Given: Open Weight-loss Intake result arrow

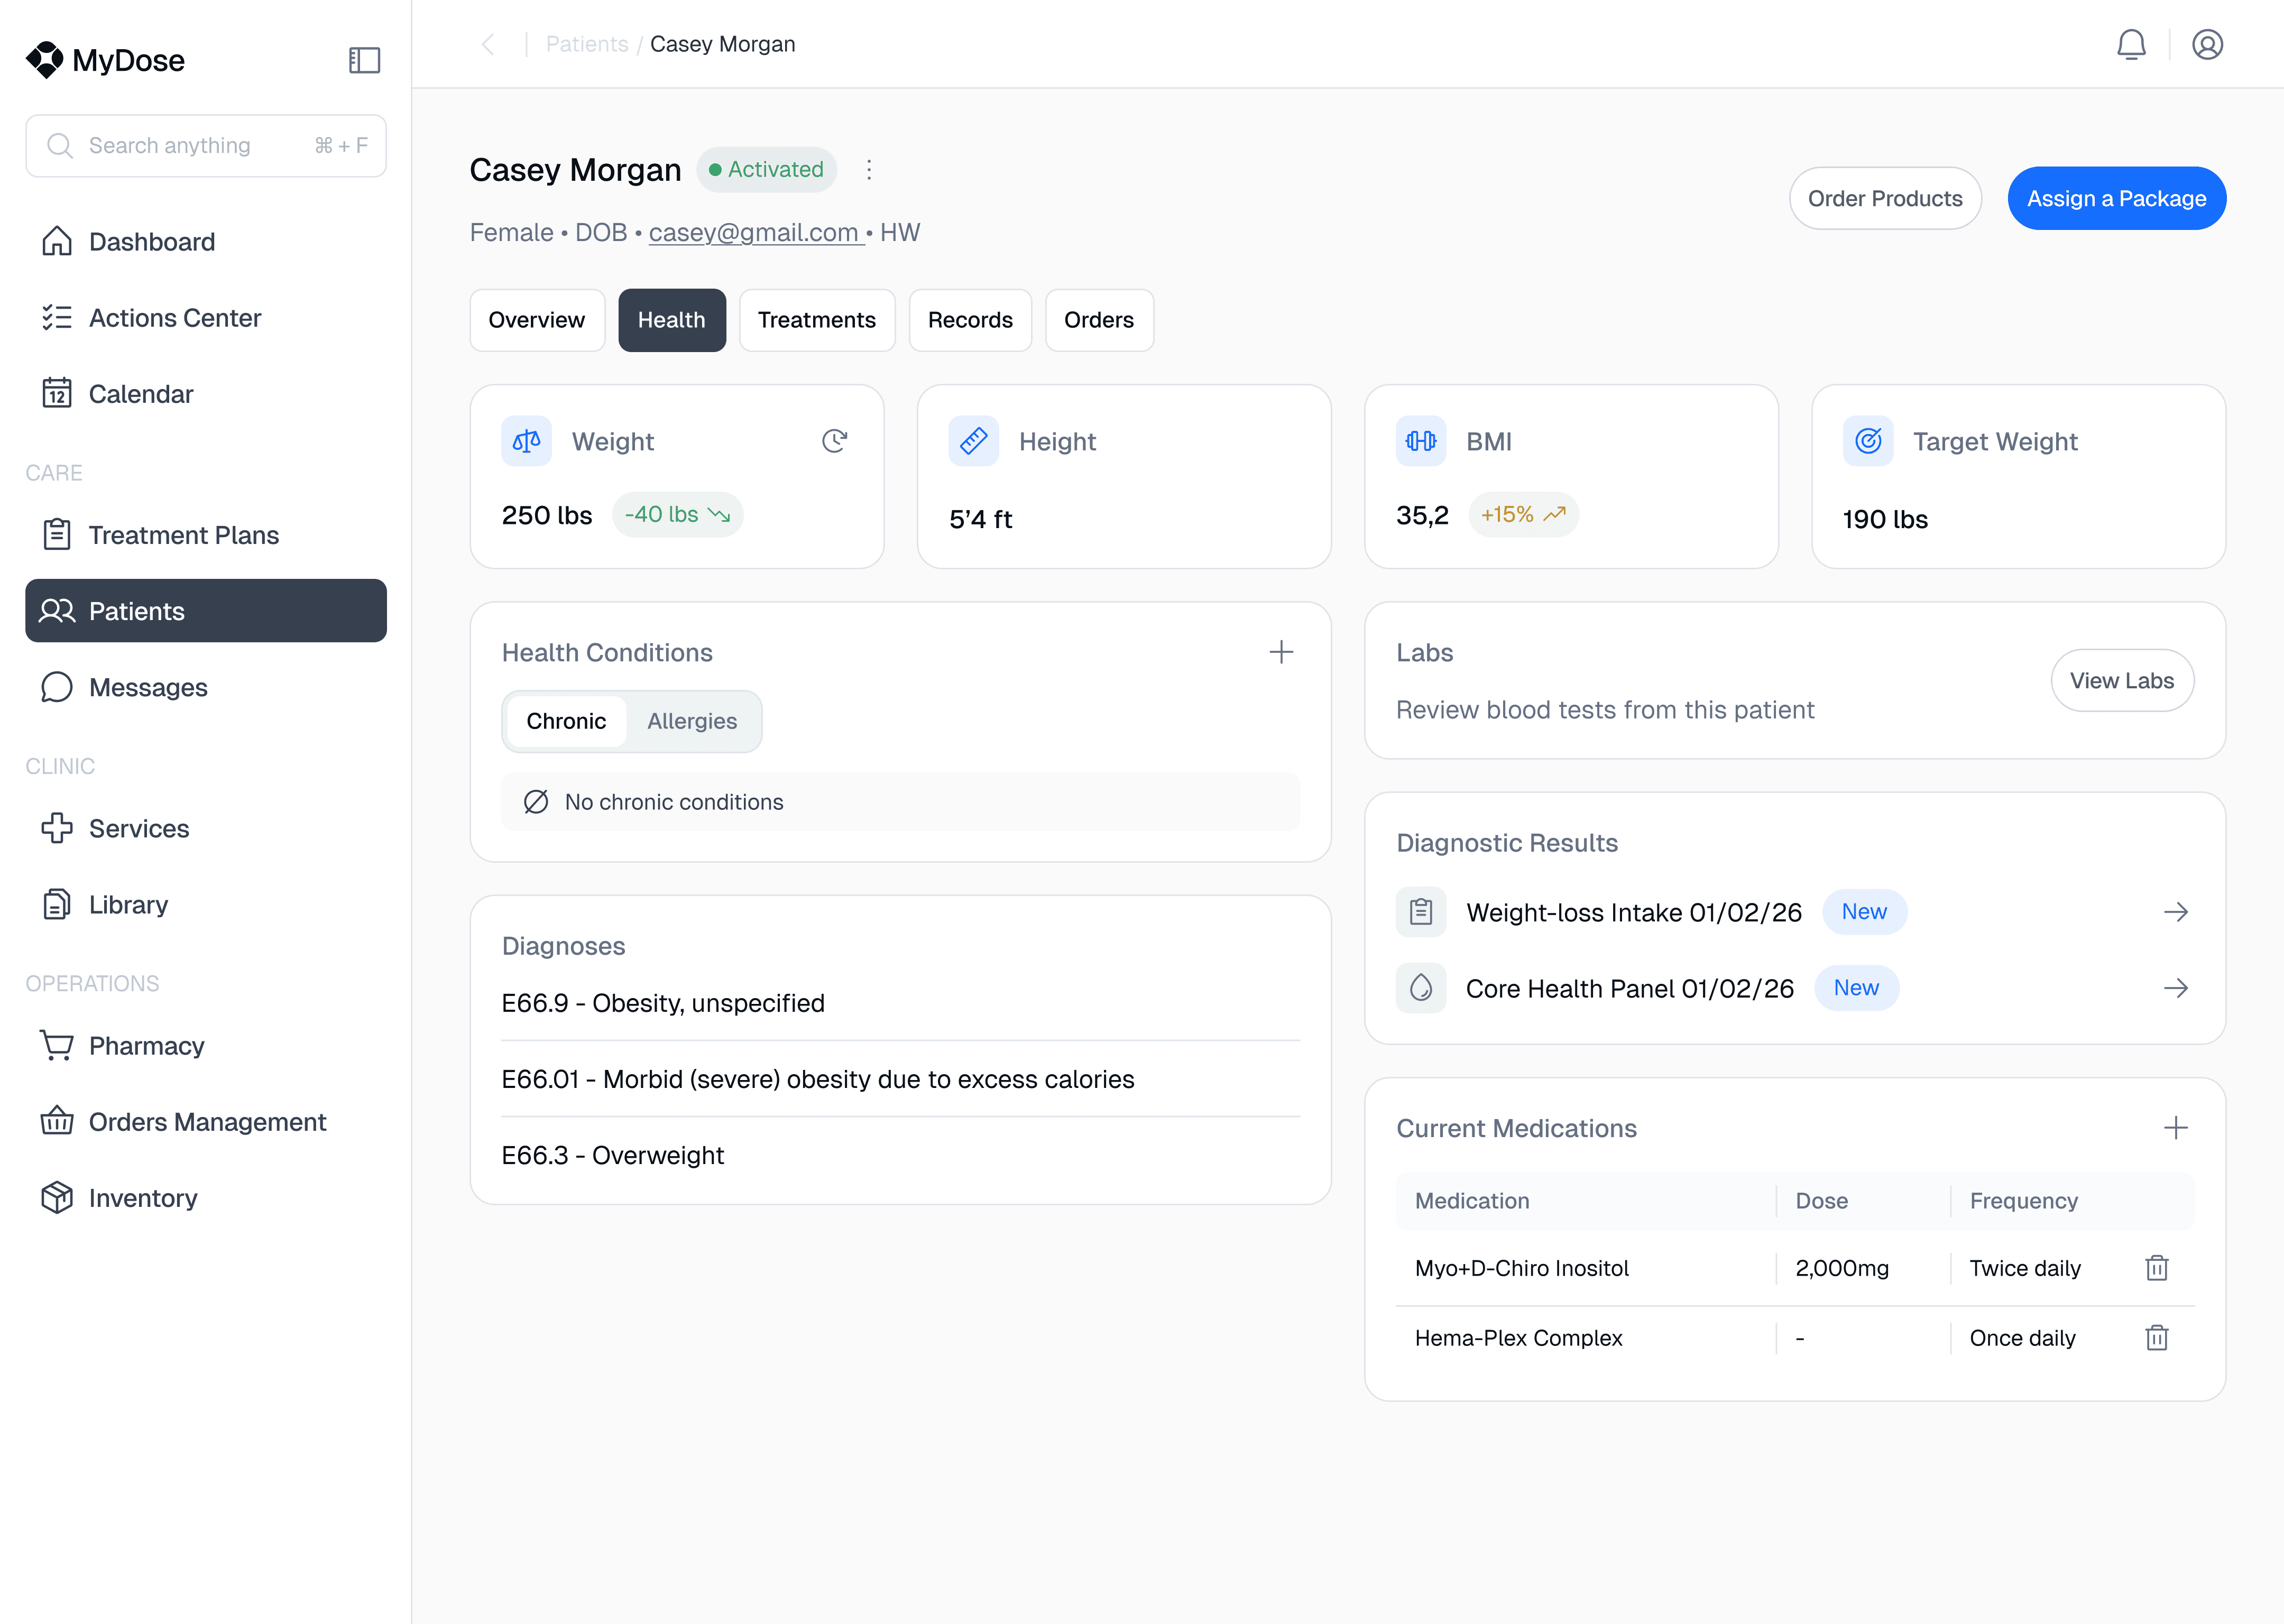Looking at the screenshot, I should 2176,912.
